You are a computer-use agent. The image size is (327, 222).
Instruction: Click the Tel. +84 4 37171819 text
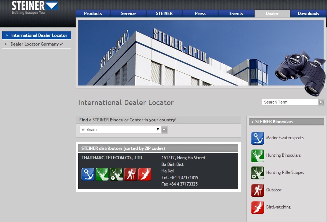[x=180, y=178]
